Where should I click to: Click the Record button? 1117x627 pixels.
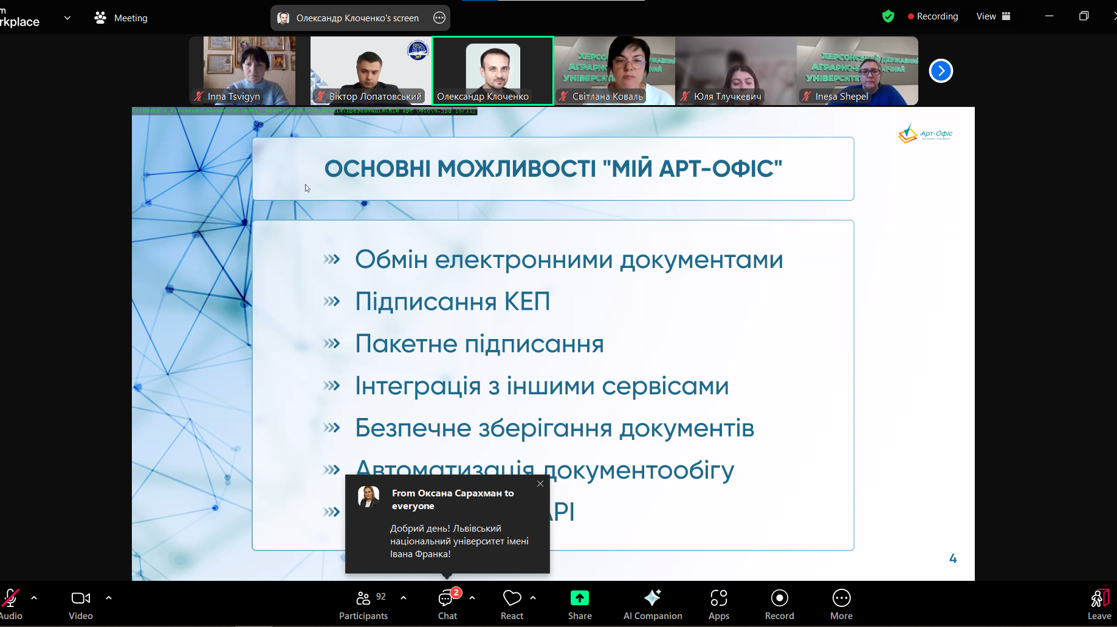[x=779, y=605]
